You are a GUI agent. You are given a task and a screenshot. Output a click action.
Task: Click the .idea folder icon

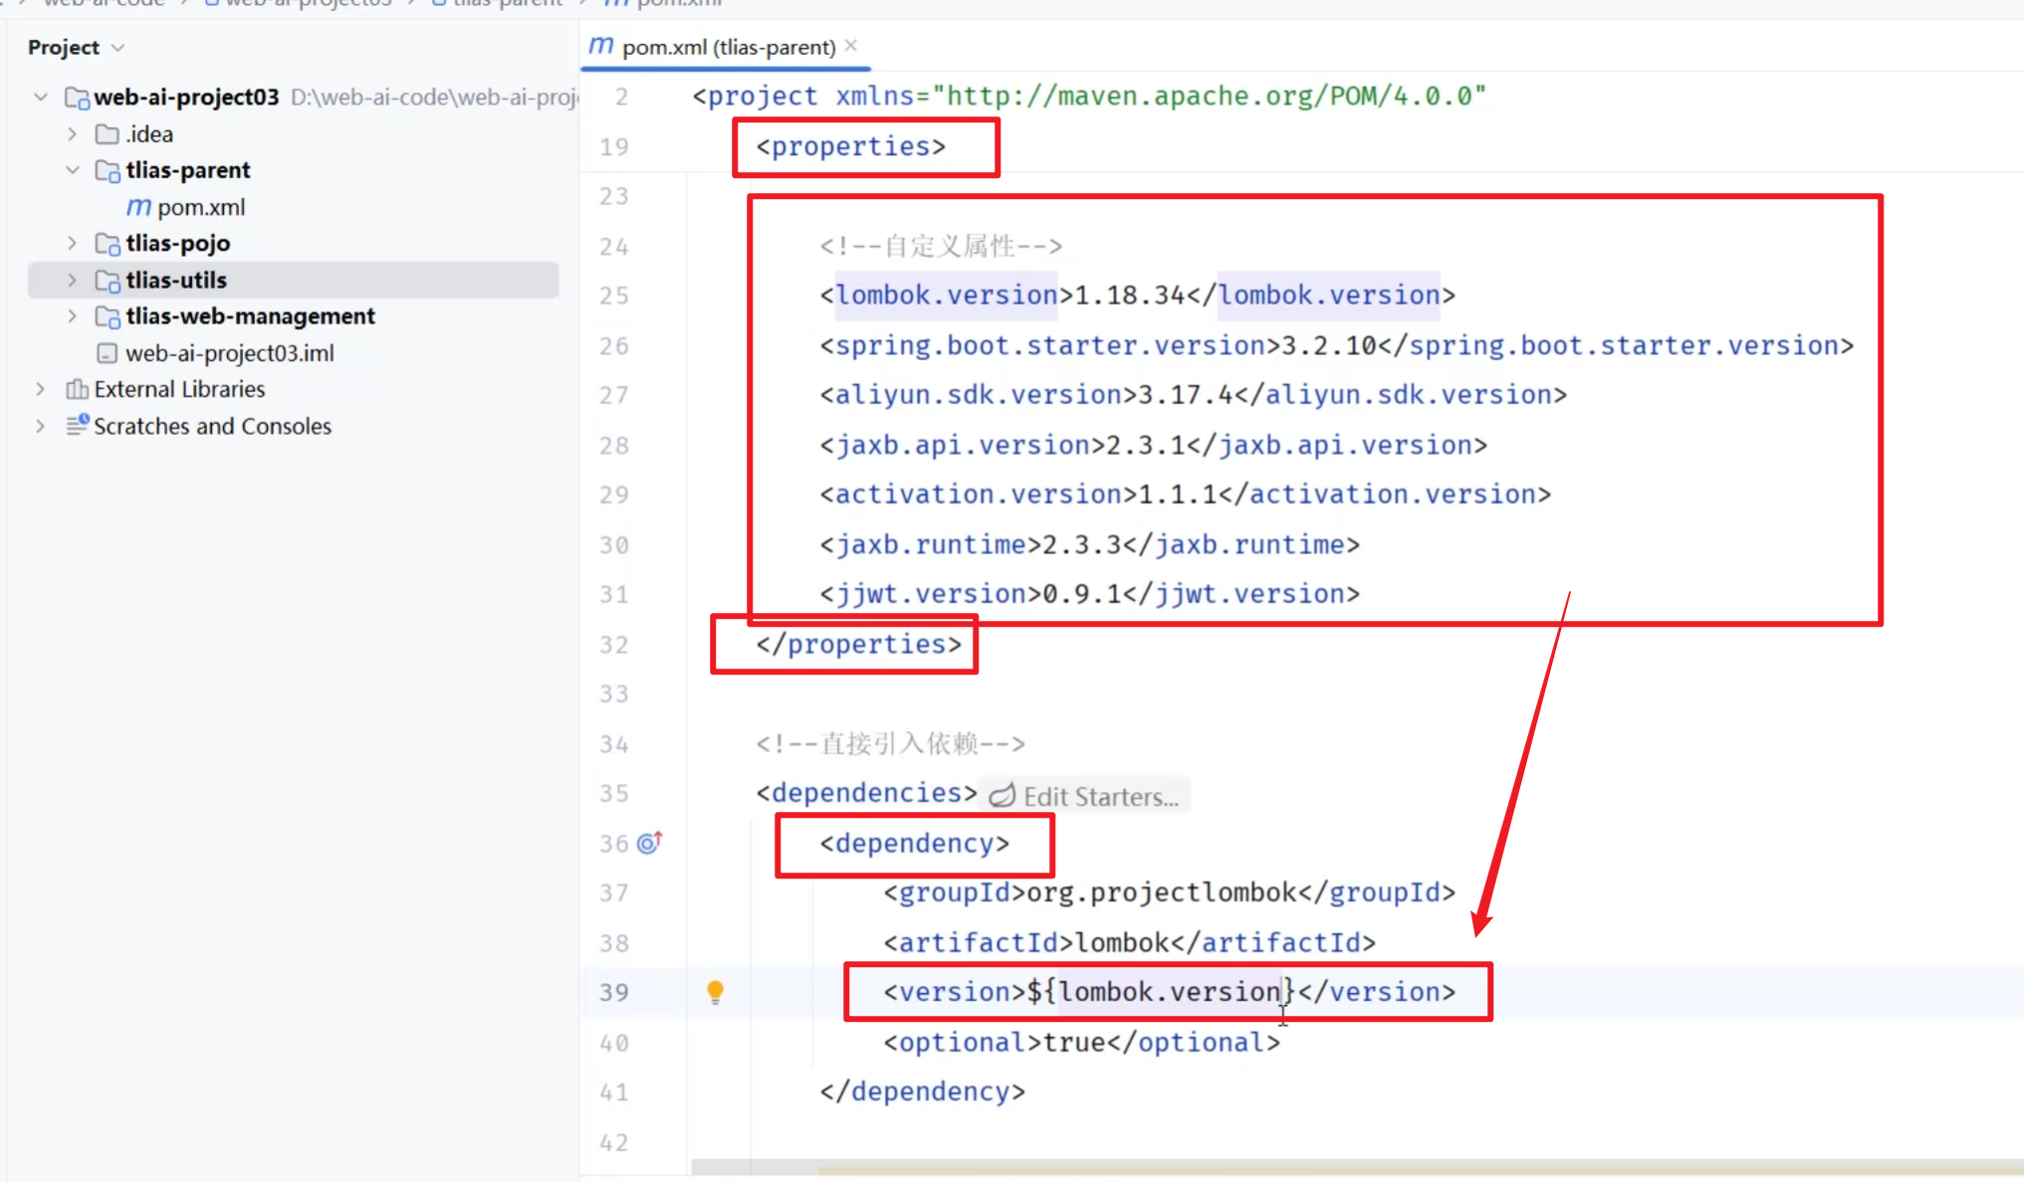(x=107, y=134)
